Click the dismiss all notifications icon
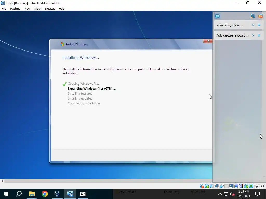This screenshot has width=266, height=199. [x=260, y=16]
